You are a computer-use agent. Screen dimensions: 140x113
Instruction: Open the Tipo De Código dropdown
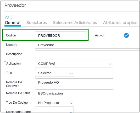point(54,103)
